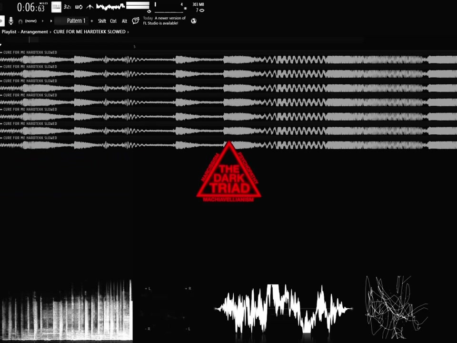Toggle the magnet snap icon

tap(20, 21)
